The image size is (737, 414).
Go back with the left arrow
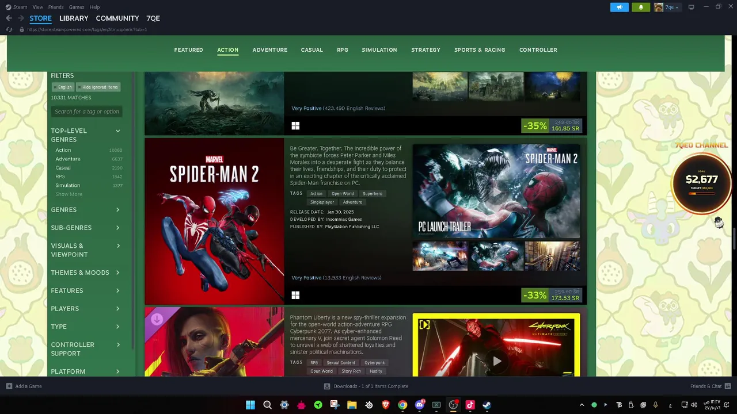pos(9,18)
